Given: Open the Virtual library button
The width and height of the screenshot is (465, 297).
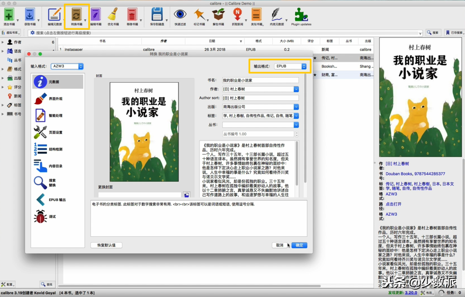Looking at the screenshot, I should pos(11,33).
